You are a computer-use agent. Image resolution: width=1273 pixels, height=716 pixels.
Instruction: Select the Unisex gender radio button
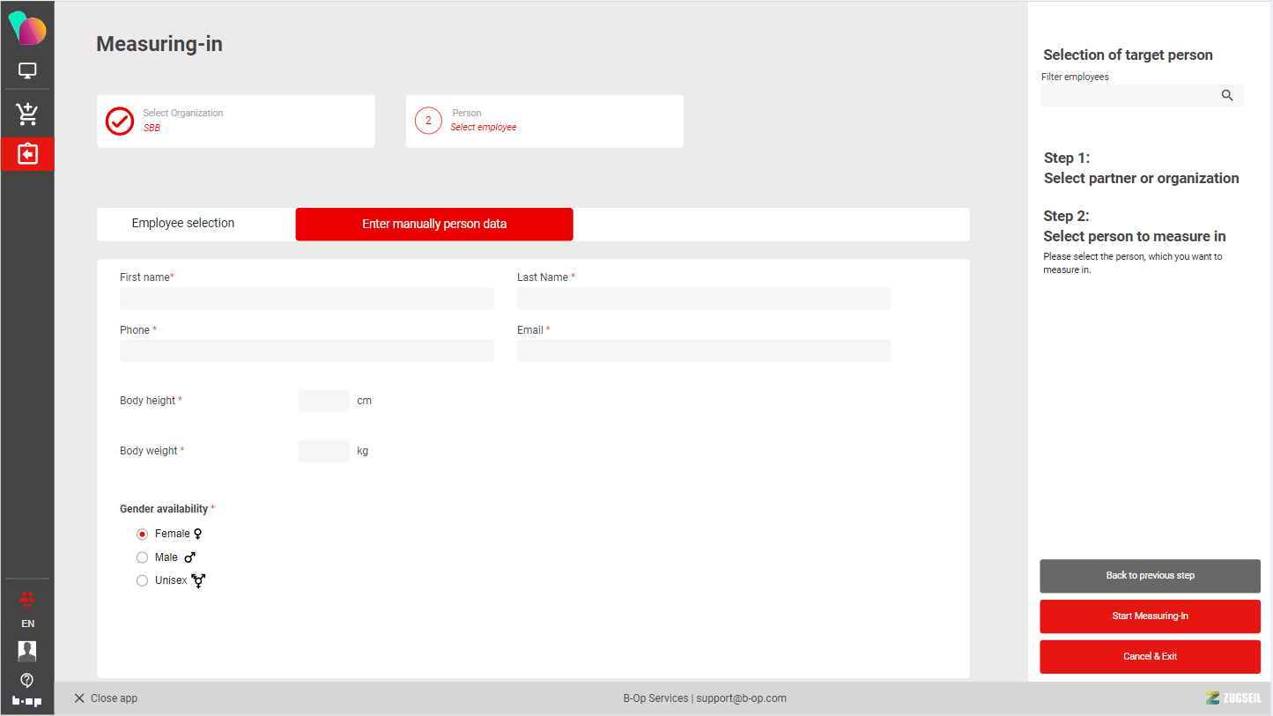(142, 580)
